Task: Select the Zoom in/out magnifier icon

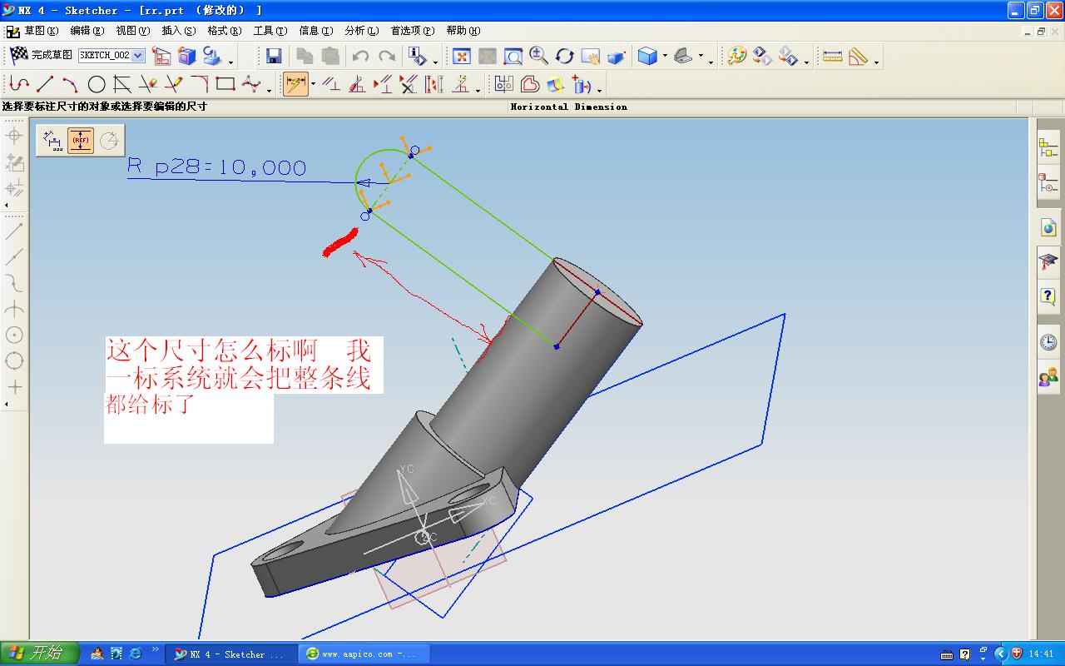Action: click(539, 57)
